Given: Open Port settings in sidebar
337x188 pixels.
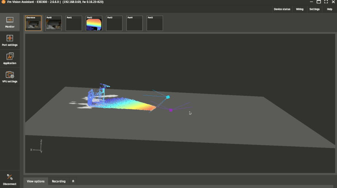Looking at the screenshot, I should coord(10,40).
